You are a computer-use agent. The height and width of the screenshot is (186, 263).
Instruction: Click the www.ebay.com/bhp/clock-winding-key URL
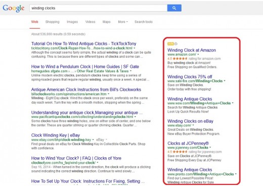point(61,140)
